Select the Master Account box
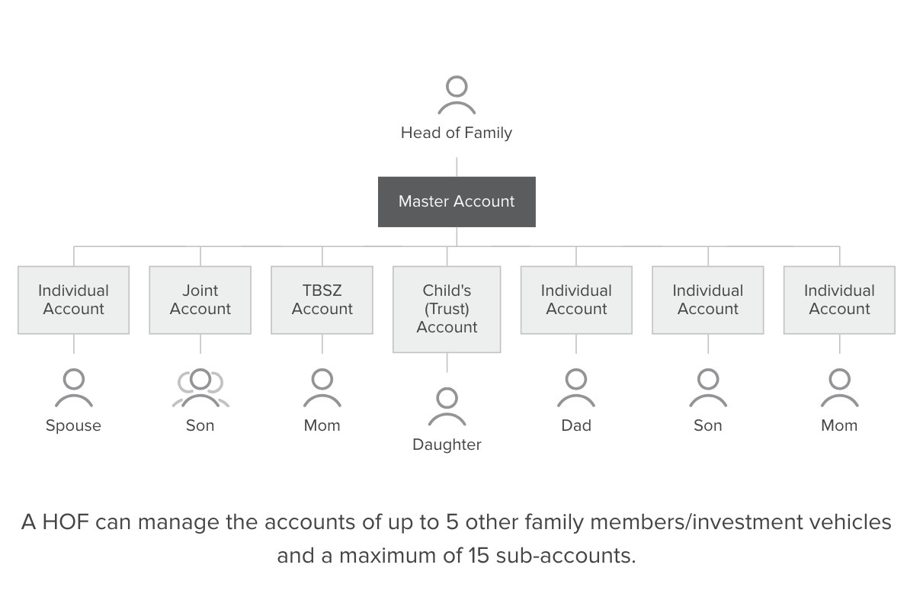This screenshot has height=613, width=907. pyautogui.click(x=457, y=202)
